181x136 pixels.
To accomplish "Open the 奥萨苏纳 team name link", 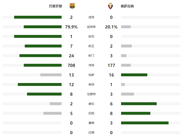I will pos(127,6).
